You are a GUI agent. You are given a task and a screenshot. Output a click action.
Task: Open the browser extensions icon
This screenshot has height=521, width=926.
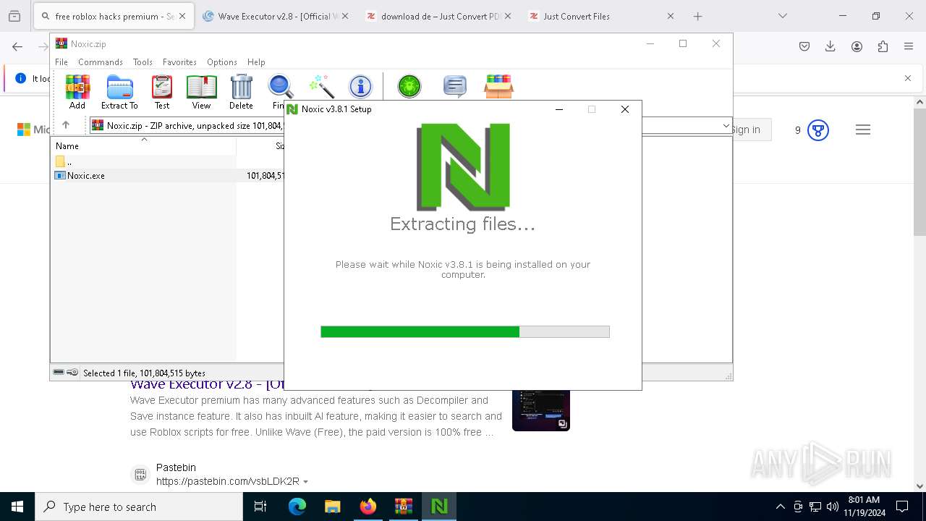pos(883,46)
